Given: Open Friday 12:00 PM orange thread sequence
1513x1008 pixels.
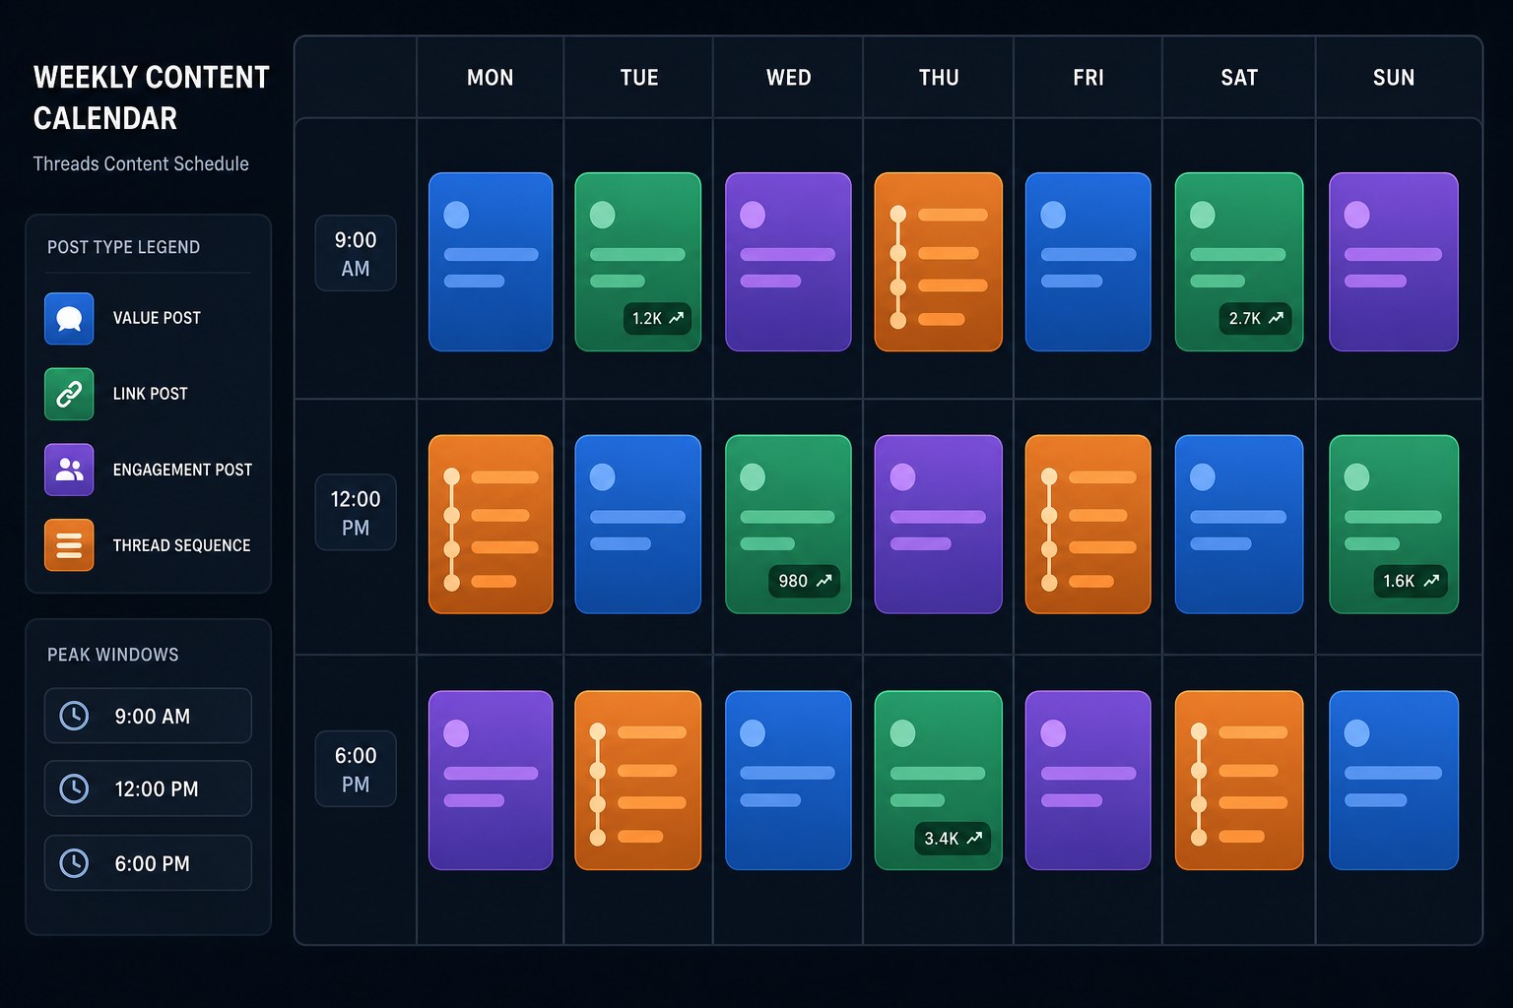Looking at the screenshot, I should [x=1088, y=525].
